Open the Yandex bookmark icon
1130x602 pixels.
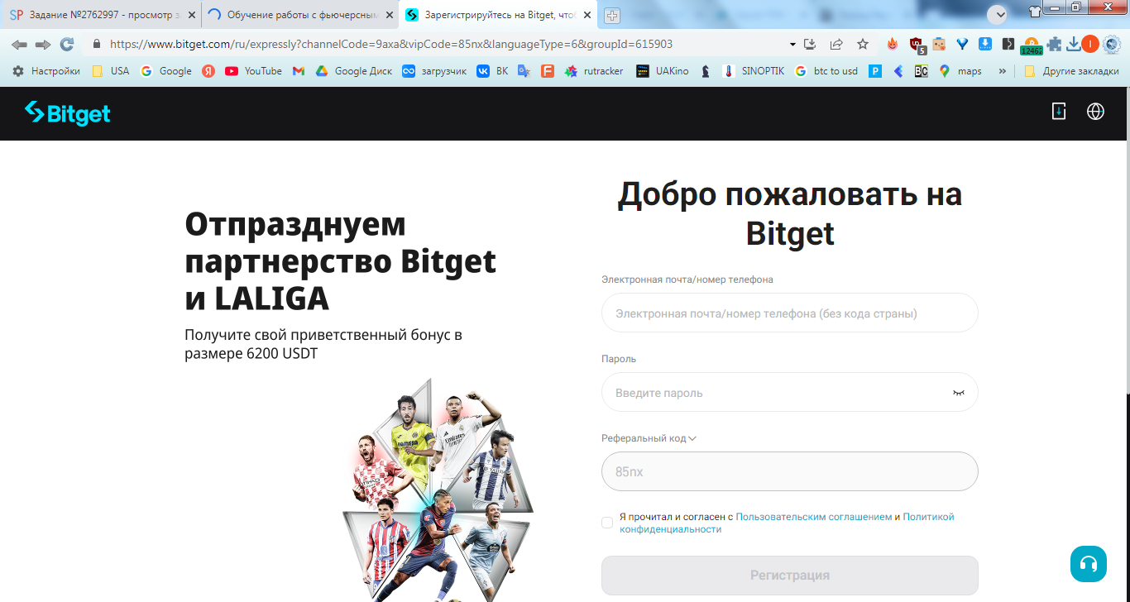point(208,71)
